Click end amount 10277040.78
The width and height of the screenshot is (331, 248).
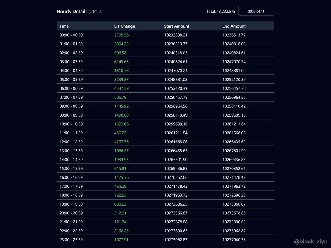(x=234, y=240)
